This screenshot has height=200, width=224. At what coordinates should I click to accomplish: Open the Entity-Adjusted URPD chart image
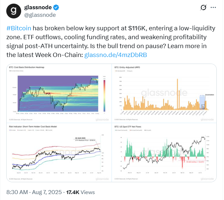[164, 93]
